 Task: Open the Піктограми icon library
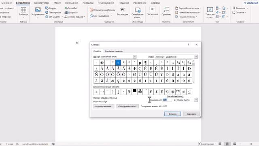[53, 13]
